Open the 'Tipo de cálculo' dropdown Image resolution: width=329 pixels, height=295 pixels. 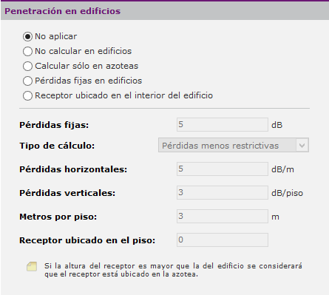[234, 145]
